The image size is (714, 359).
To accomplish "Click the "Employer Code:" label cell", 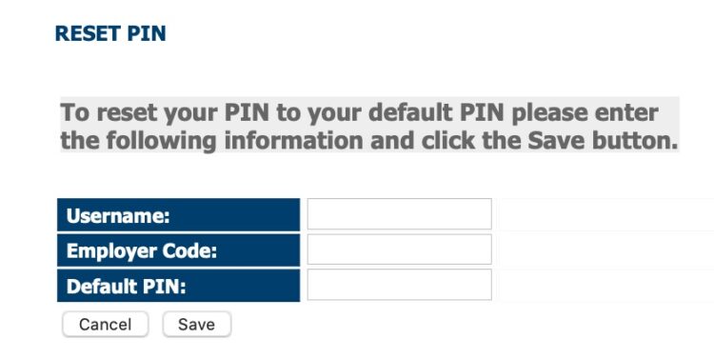I will coord(179,250).
